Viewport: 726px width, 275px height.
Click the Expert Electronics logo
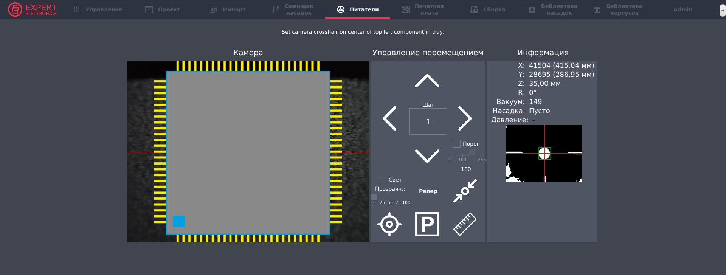coord(33,9)
